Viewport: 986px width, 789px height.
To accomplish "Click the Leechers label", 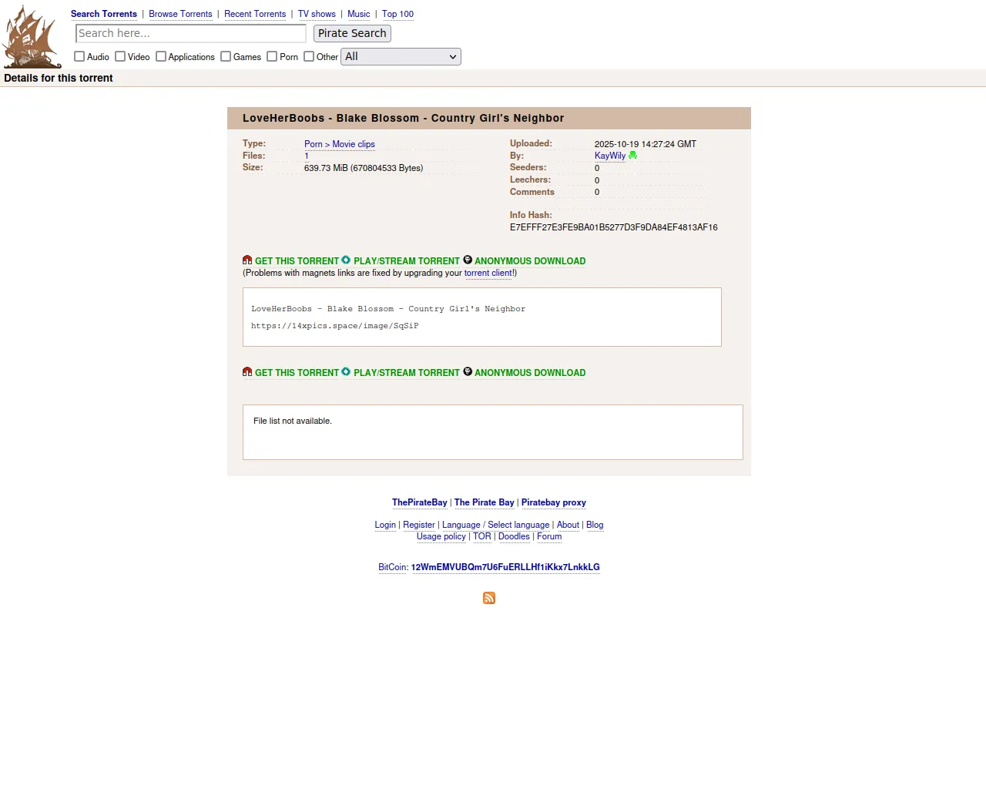I will tap(530, 180).
